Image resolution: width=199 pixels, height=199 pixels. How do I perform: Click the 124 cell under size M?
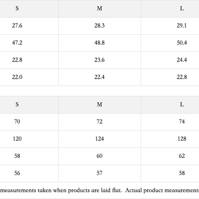click(x=99, y=139)
